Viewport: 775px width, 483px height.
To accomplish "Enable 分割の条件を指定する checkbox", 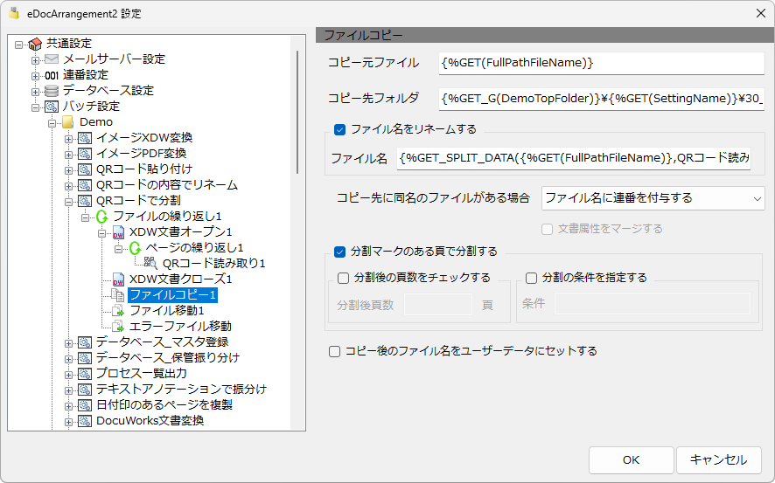I will coord(531,278).
